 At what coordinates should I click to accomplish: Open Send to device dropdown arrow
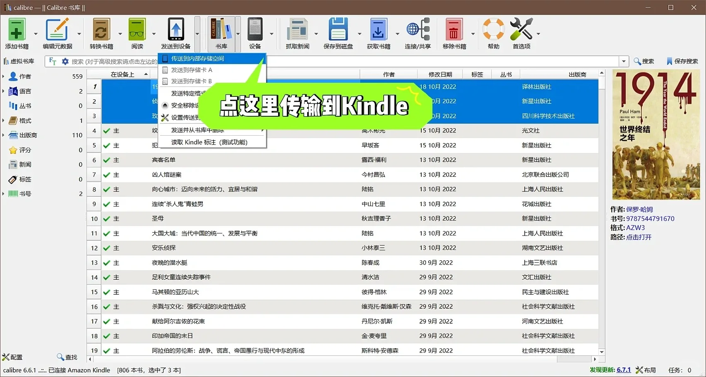coord(197,34)
